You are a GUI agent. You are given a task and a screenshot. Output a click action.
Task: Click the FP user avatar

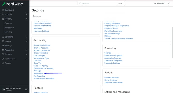pyautogui.click(x=4, y=89)
